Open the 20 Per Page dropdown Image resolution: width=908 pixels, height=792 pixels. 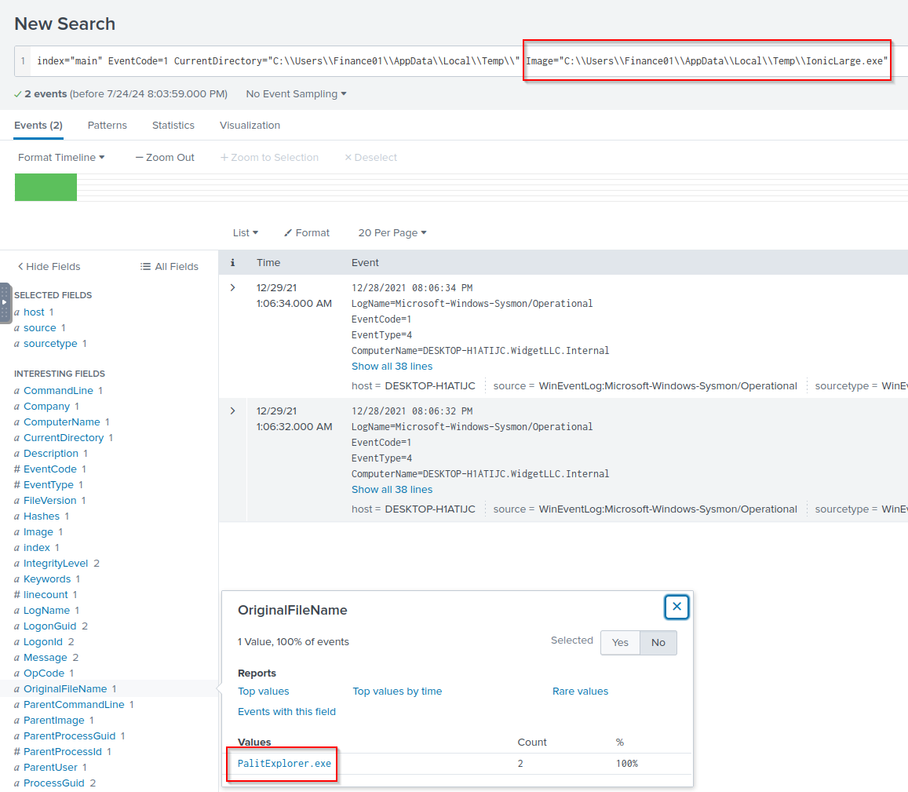pyautogui.click(x=392, y=232)
